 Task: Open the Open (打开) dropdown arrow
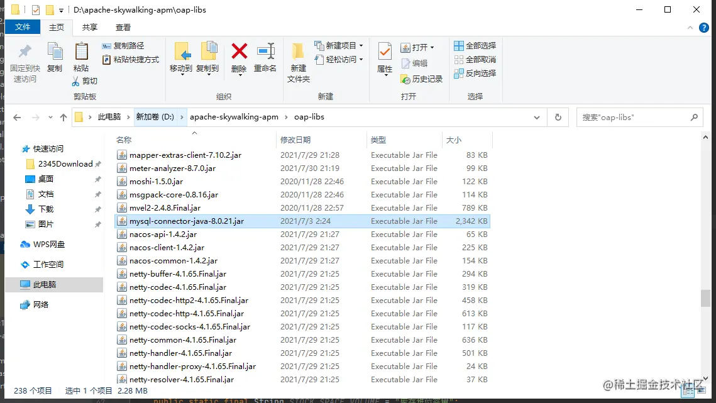[x=432, y=48]
